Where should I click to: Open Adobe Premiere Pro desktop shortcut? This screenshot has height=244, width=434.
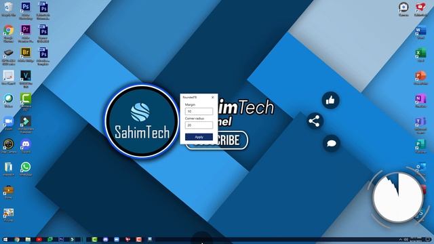(26, 33)
